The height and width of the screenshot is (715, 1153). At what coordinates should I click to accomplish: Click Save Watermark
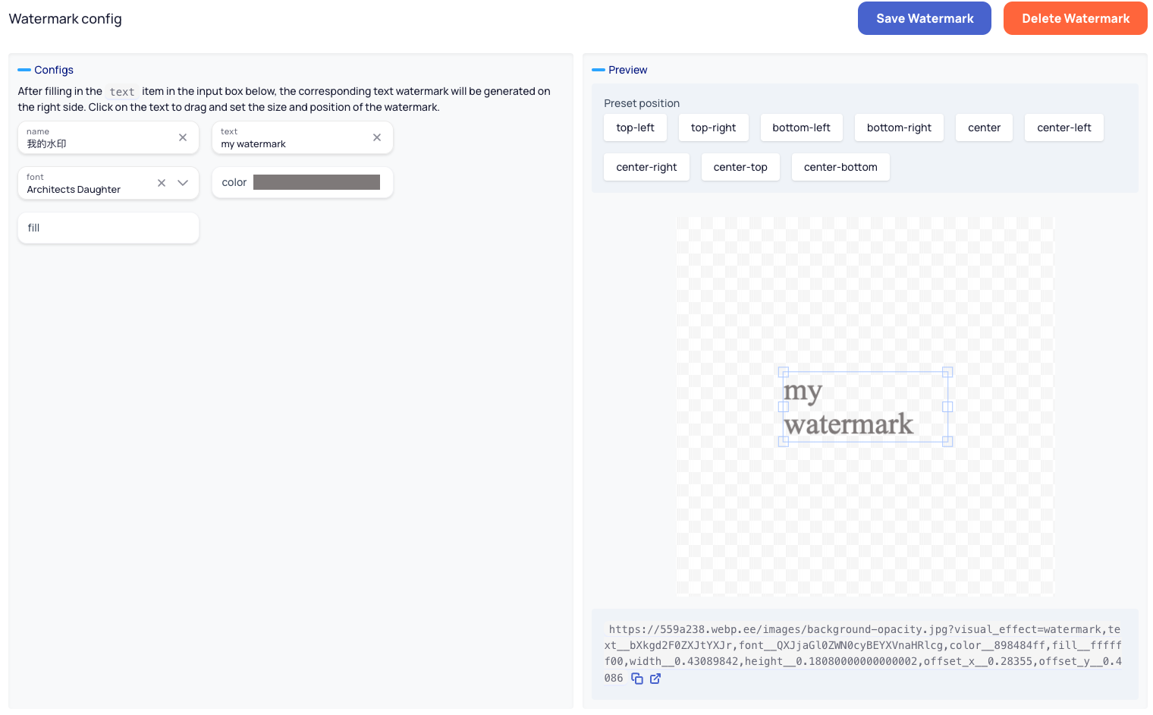tap(924, 18)
